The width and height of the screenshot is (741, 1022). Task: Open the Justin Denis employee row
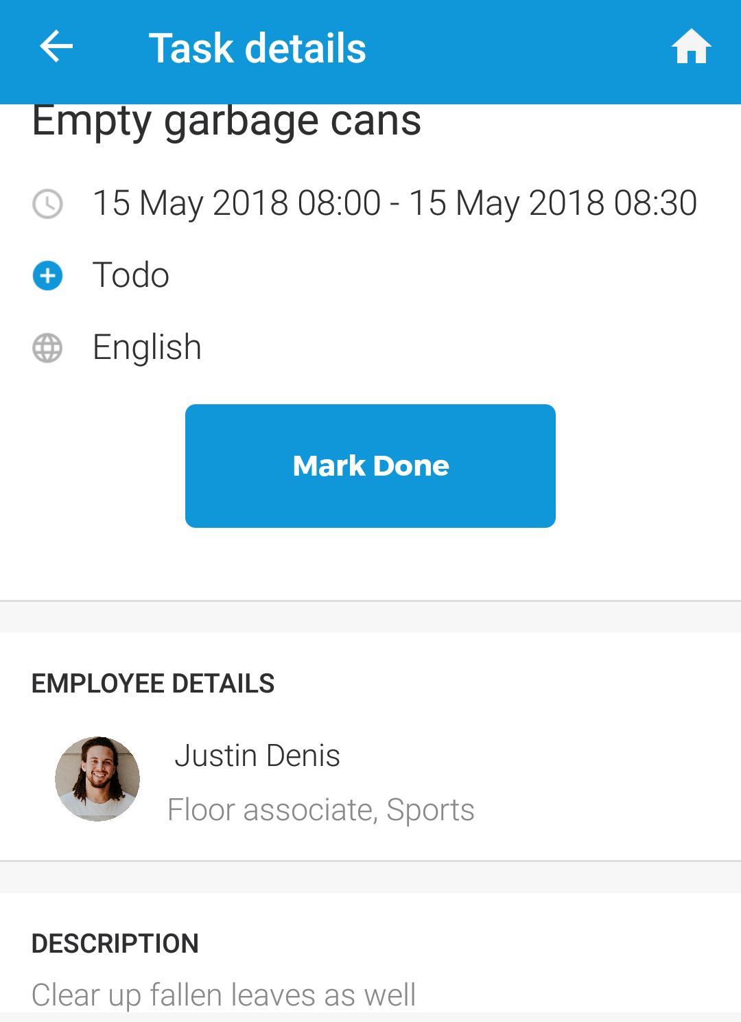click(x=370, y=780)
